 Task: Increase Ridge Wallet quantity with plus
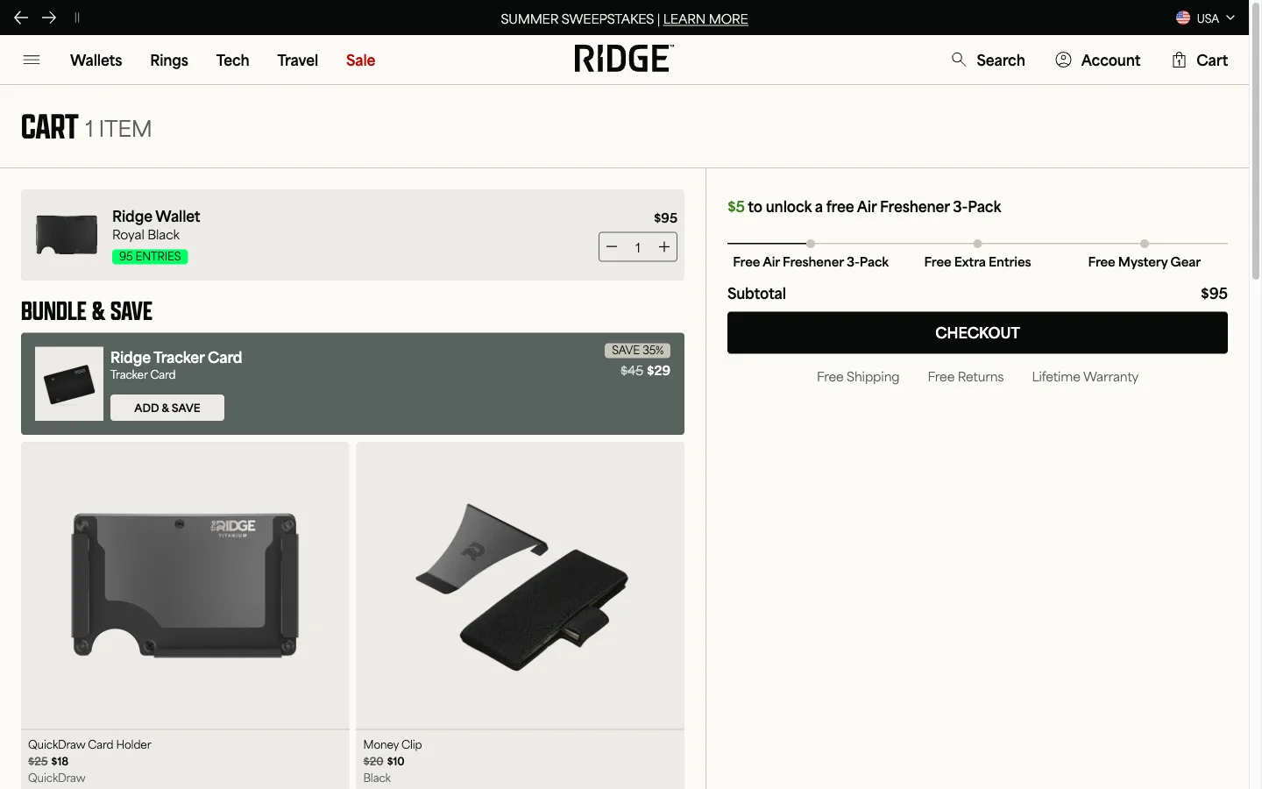tap(664, 247)
